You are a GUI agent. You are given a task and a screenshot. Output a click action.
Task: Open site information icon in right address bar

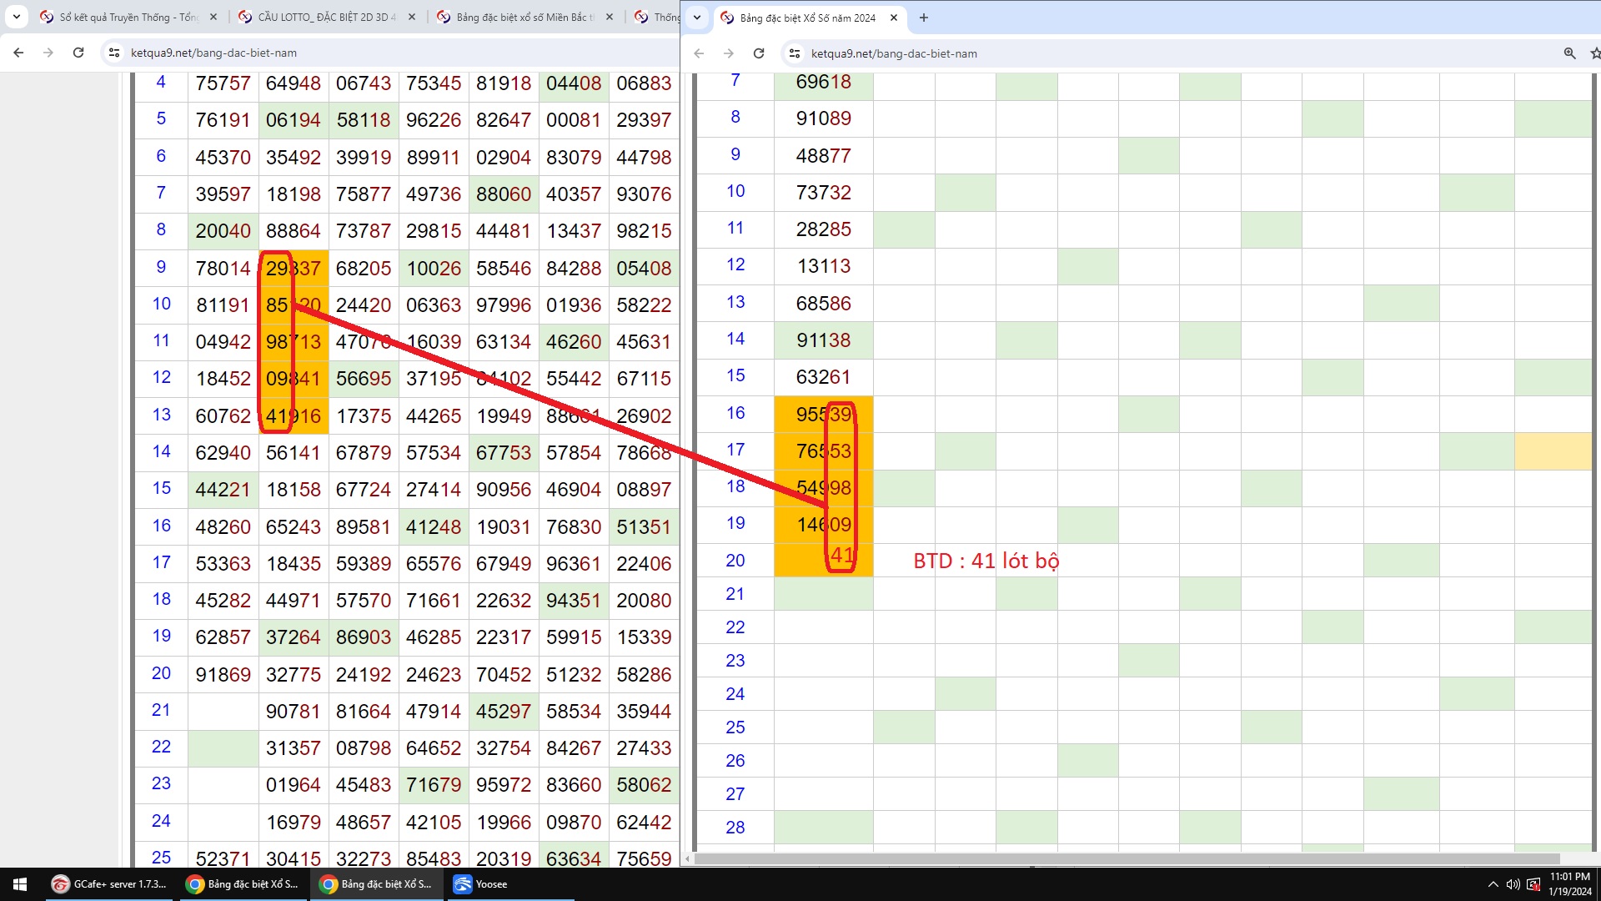pos(795,53)
